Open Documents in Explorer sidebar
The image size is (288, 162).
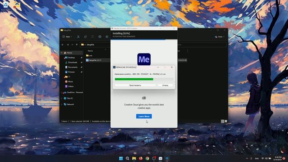(x=72, y=67)
